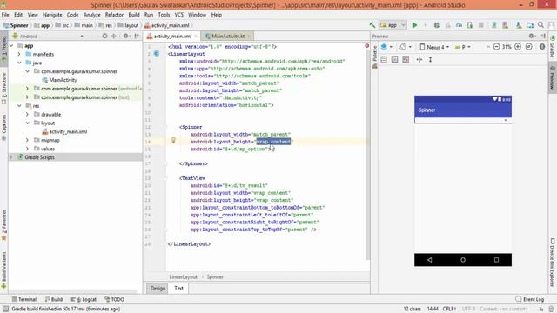Click the Spinner breadcrumb below the editor
The height and width of the screenshot is (313, 557).
point(215,277)
